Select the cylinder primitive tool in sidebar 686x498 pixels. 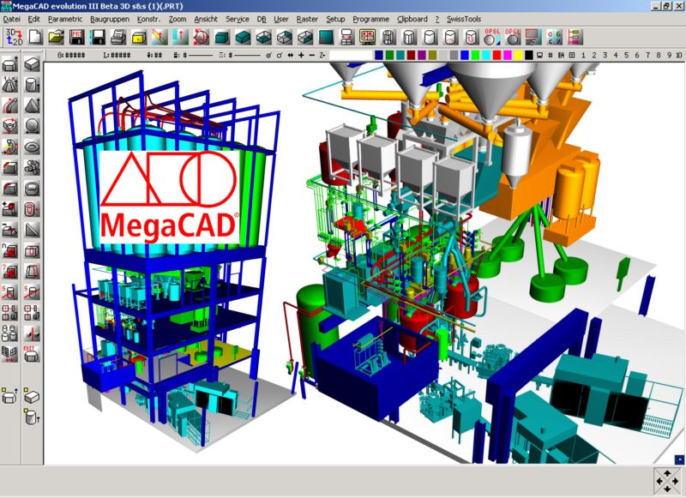[x=32, y=85]
